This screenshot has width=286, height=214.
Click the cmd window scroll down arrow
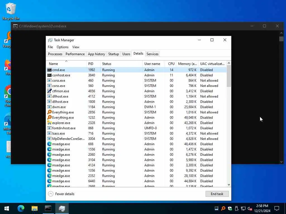[281, 162]
